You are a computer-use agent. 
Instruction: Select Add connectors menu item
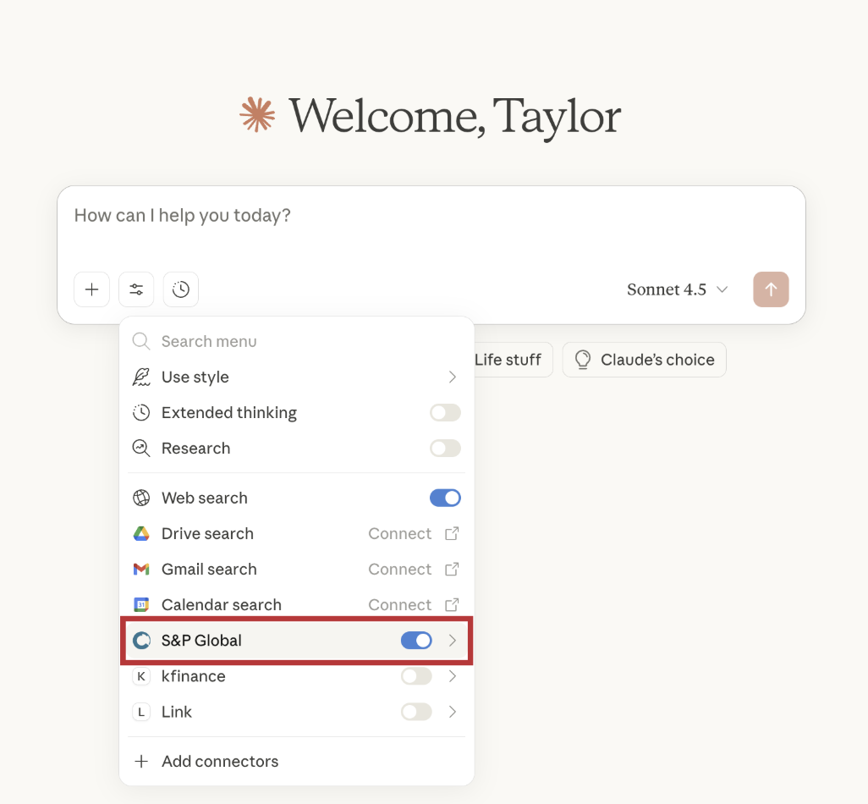click(220, 761)
